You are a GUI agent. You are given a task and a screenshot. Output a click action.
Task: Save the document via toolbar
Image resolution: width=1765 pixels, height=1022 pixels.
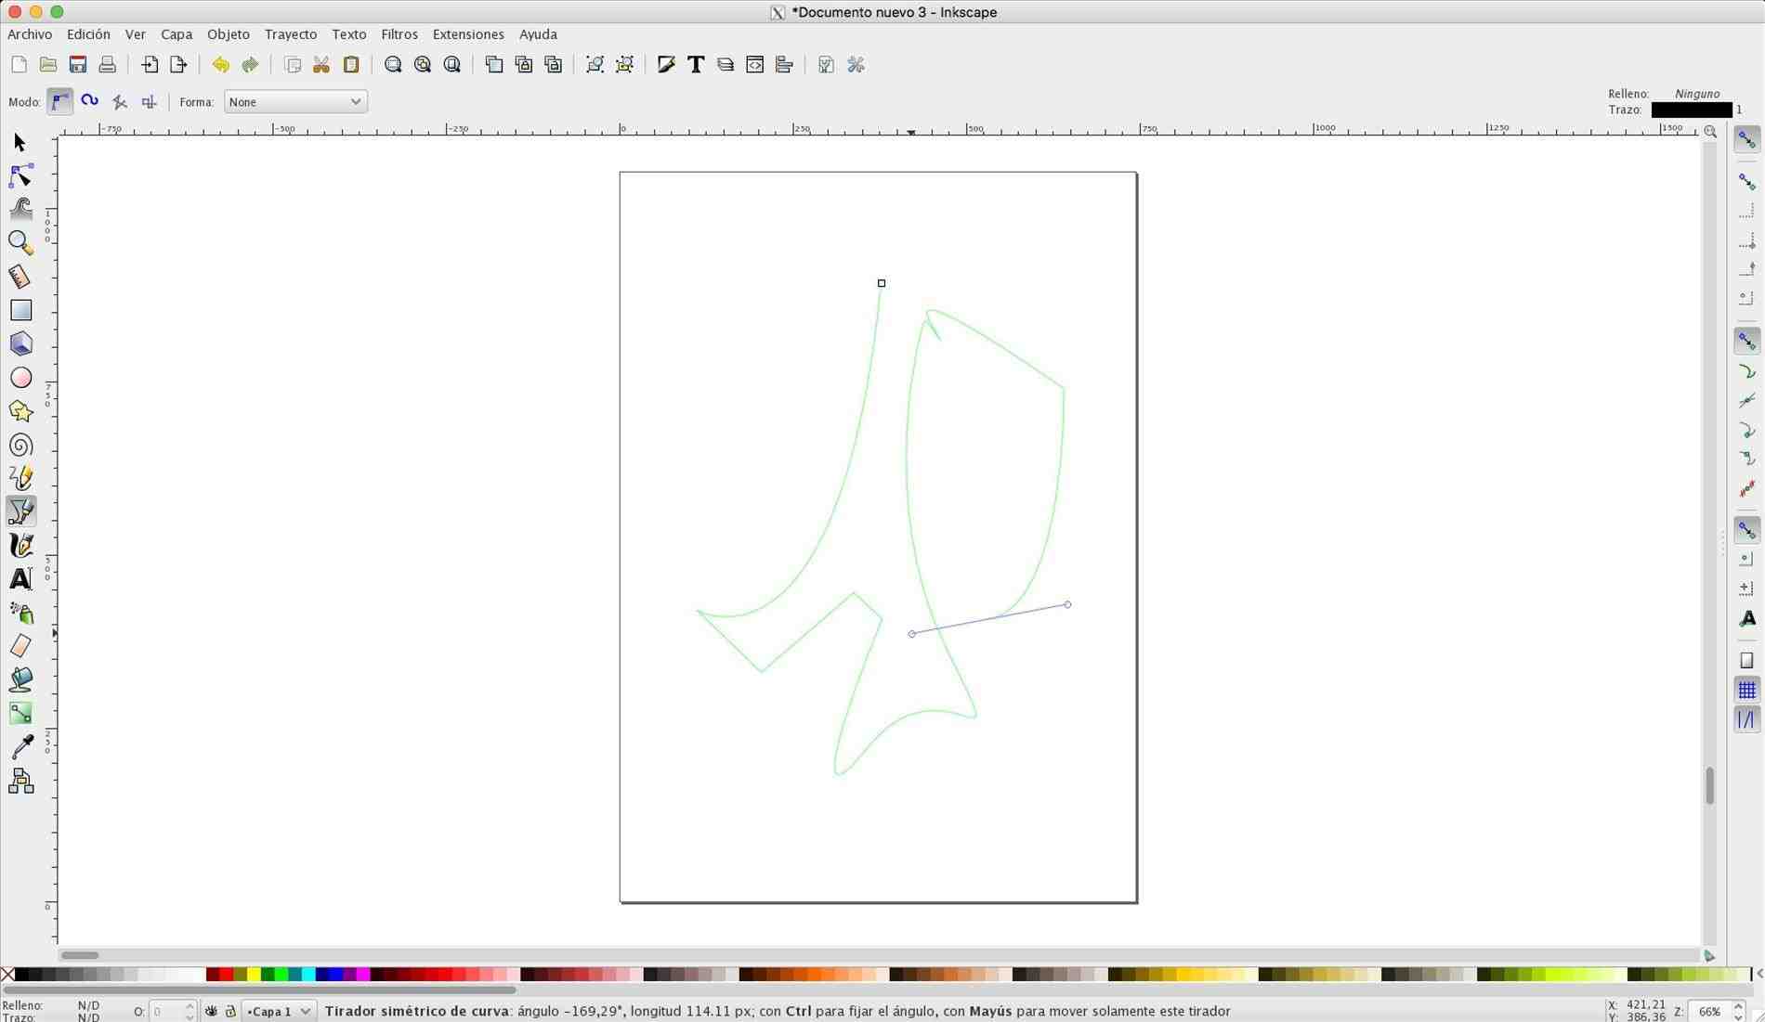click(x=78, y=64)
